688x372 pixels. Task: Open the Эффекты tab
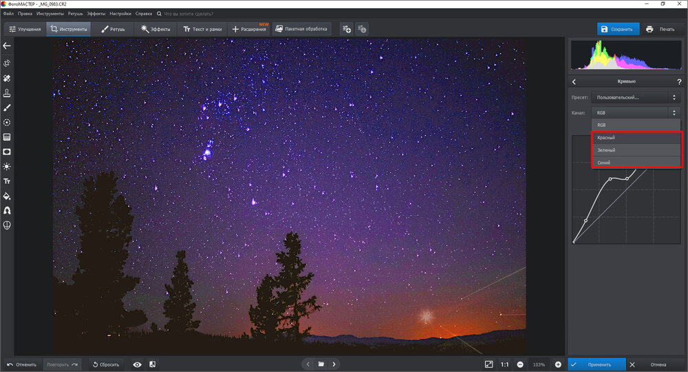pyautogui.click(x=155, y=29)
